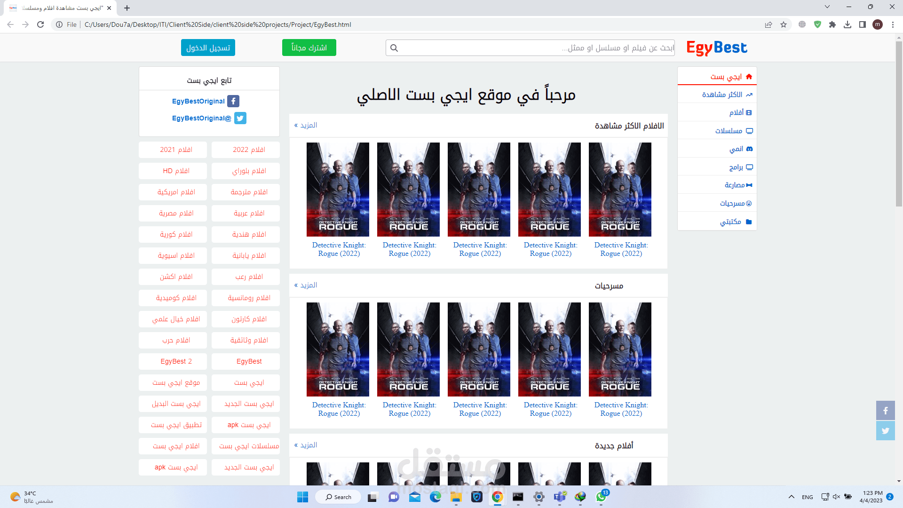Open مكتبتي in the right sidebar menu
Image resolution: width=903 pixels, height=508 pixels.
tap(717, 222)
